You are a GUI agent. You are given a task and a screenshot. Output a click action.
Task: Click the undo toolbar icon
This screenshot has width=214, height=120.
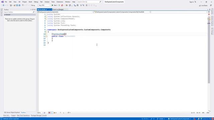point(23,5)
